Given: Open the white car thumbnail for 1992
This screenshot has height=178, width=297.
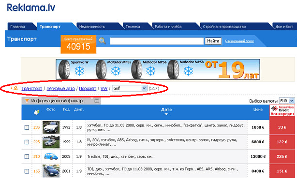Looking at the screenshot, I should click(x=51, y=127).
